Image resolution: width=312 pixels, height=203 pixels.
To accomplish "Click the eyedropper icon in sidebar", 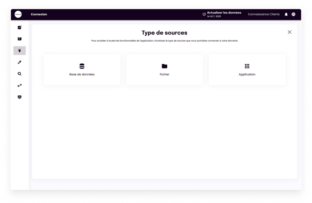I will [x=20, y=62].
